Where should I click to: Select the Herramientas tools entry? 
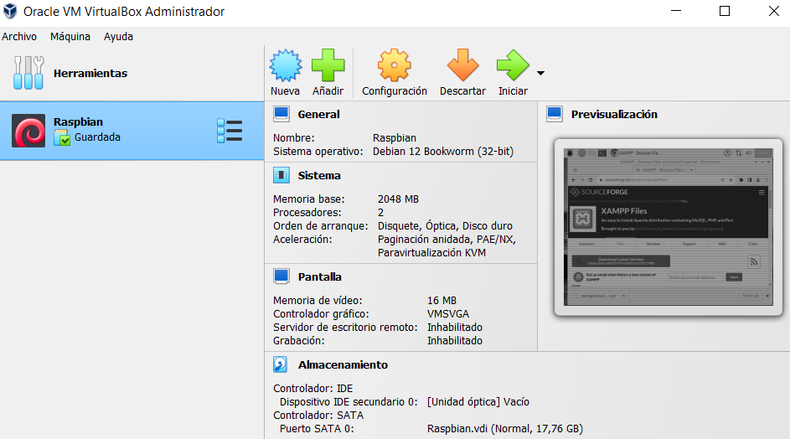pos(132,73)
